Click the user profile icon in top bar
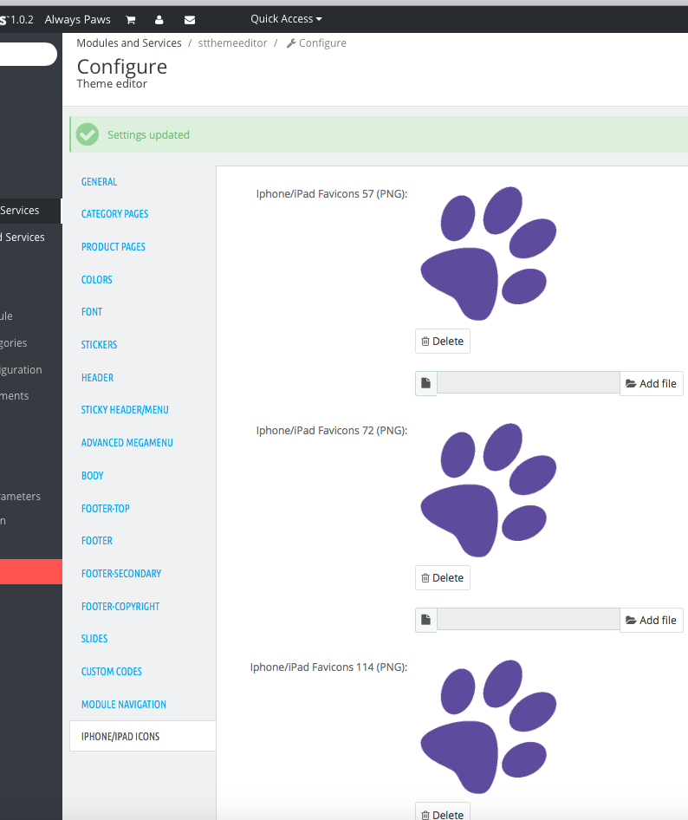The image size is (688, 820). [x=159, y=19]
